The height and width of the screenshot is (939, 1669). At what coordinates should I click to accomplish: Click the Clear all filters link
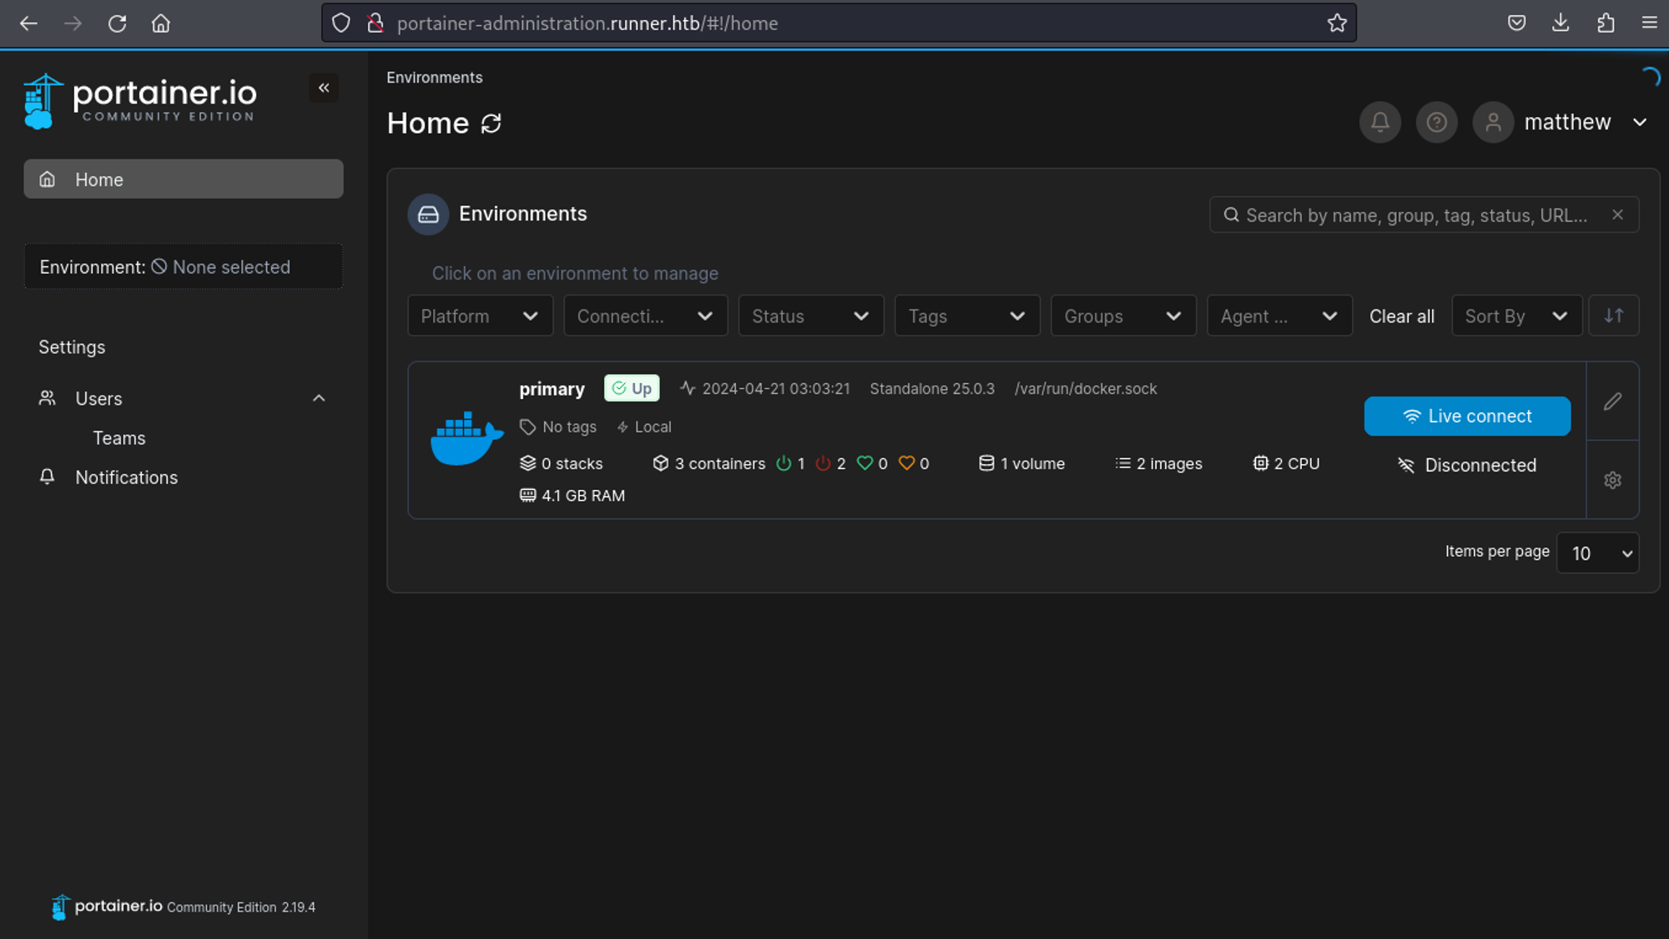coord(1401,316)
